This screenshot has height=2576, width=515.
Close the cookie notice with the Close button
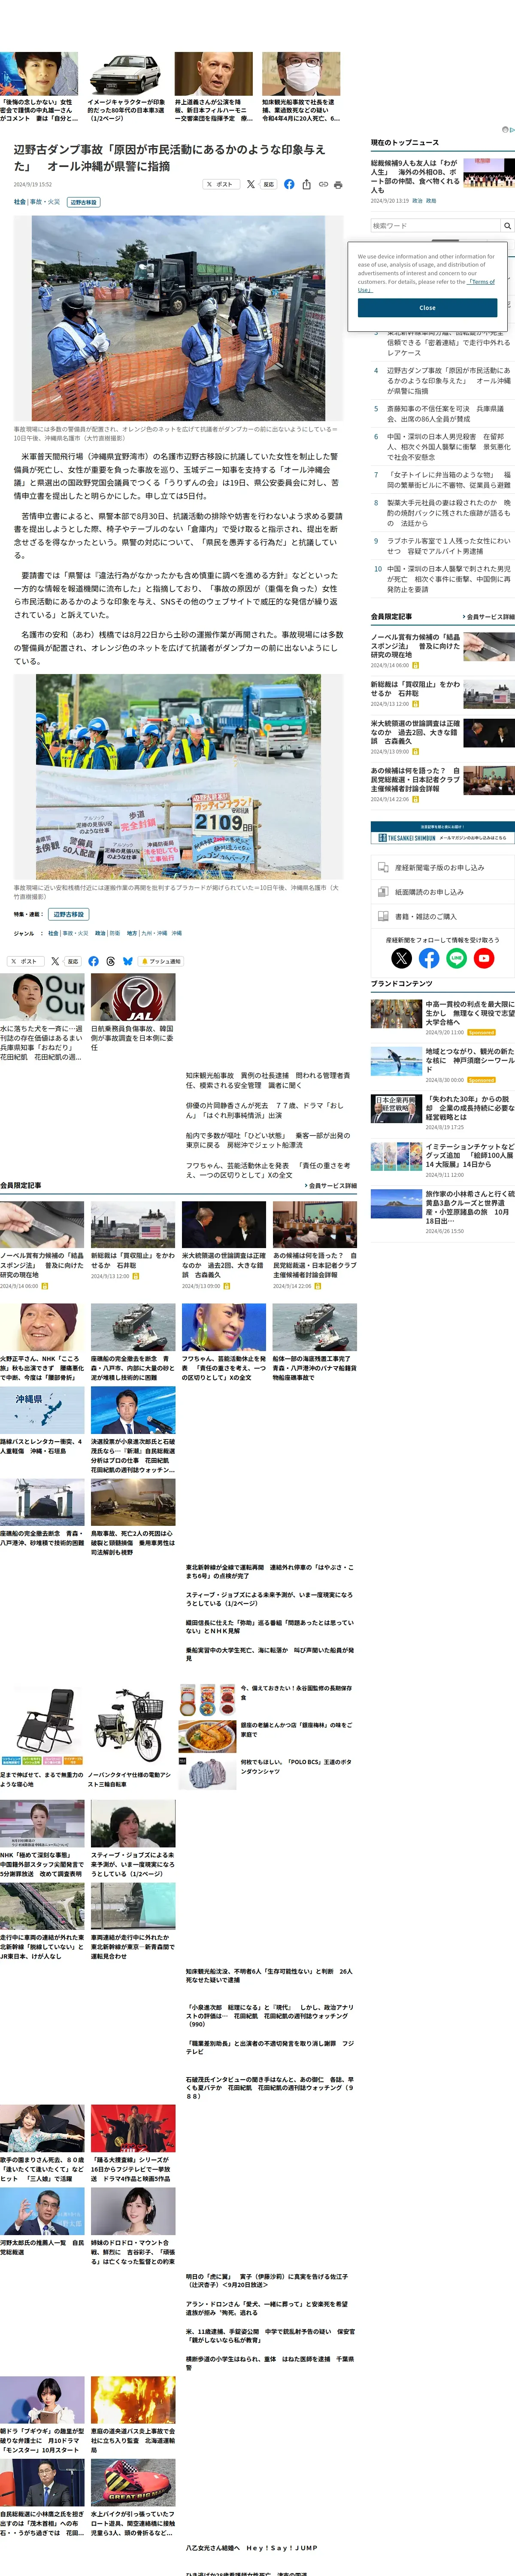[x=427, y=308]
